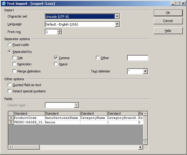This screenshot has width=187, height=155.
Task: Enable Quoted field as text
Action: click(x=10, y=85)
